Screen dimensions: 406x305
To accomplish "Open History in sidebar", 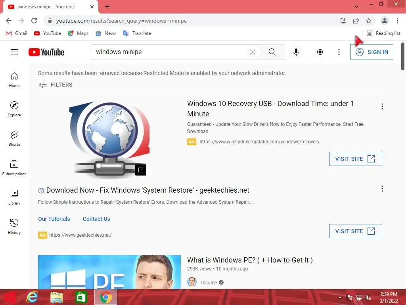I will [14, 226].
